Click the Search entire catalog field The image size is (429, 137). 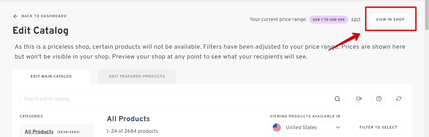182,99
